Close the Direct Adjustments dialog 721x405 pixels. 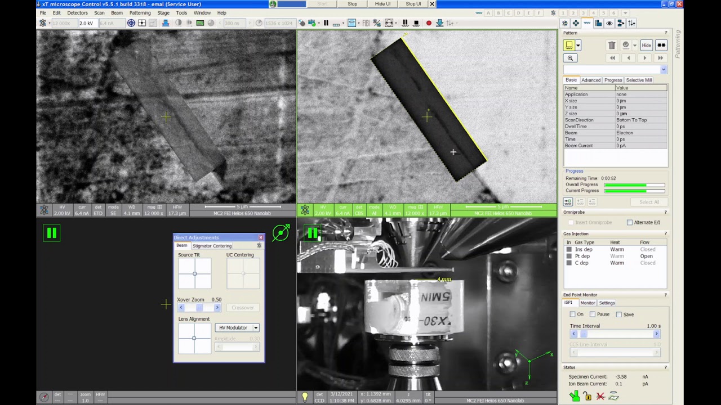[x=260, y=237]
